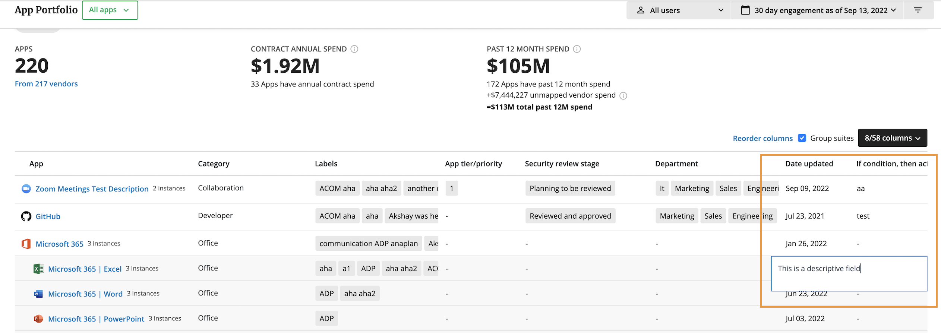
Task: Open the 30 day engagement date dropdown
Action: click(x=817, y=10)
